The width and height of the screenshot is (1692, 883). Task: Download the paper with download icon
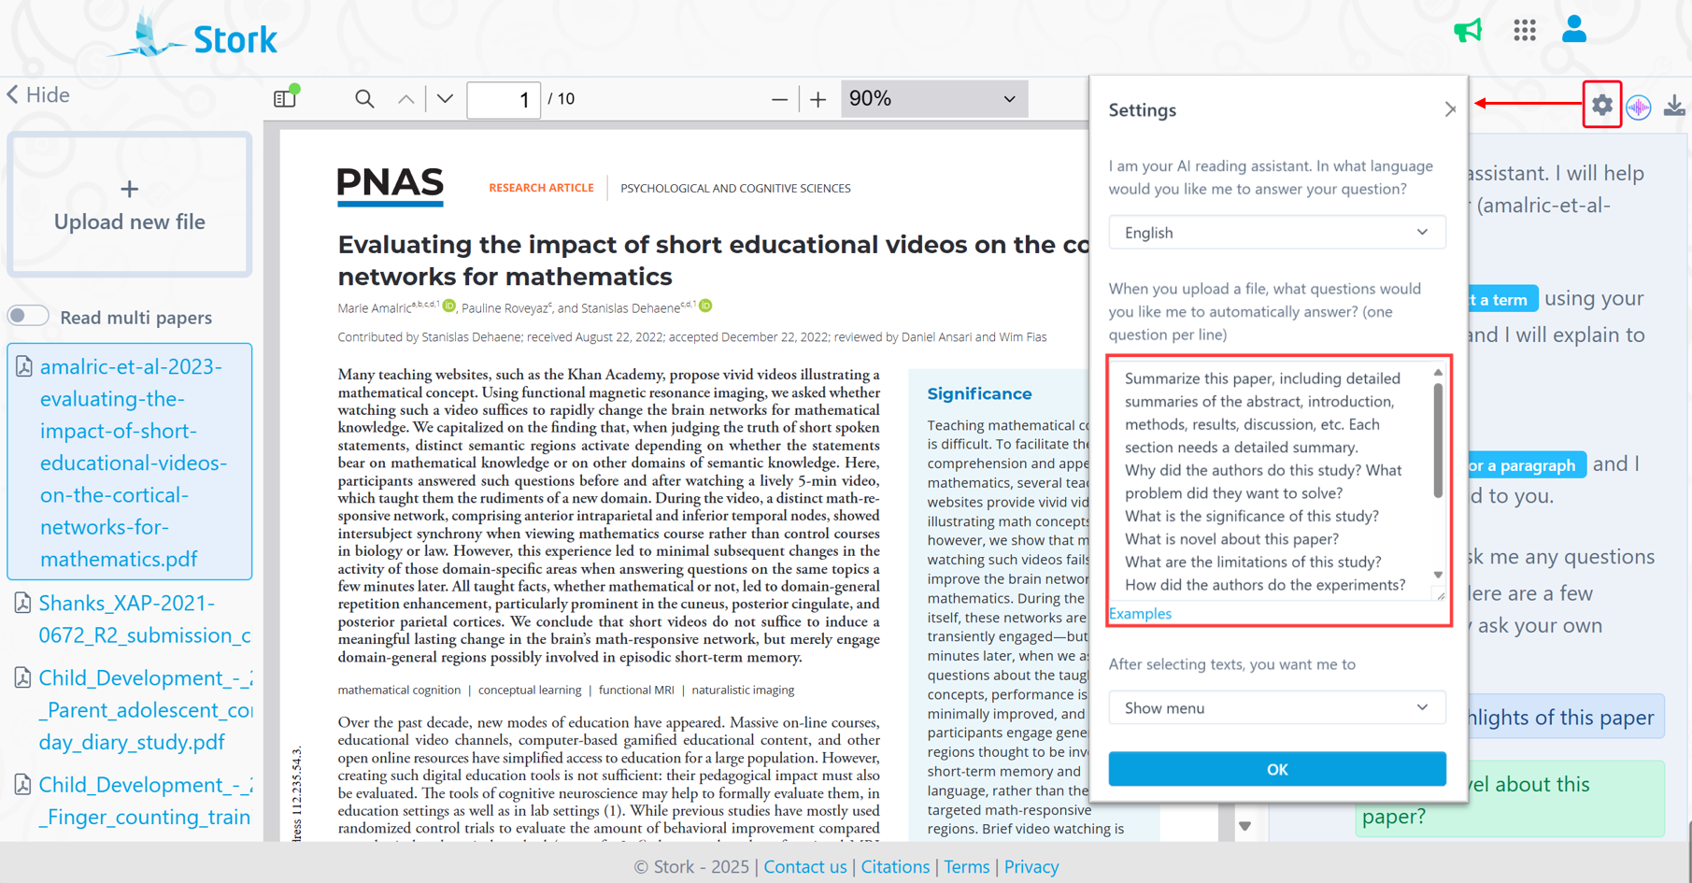point(1674,107)
